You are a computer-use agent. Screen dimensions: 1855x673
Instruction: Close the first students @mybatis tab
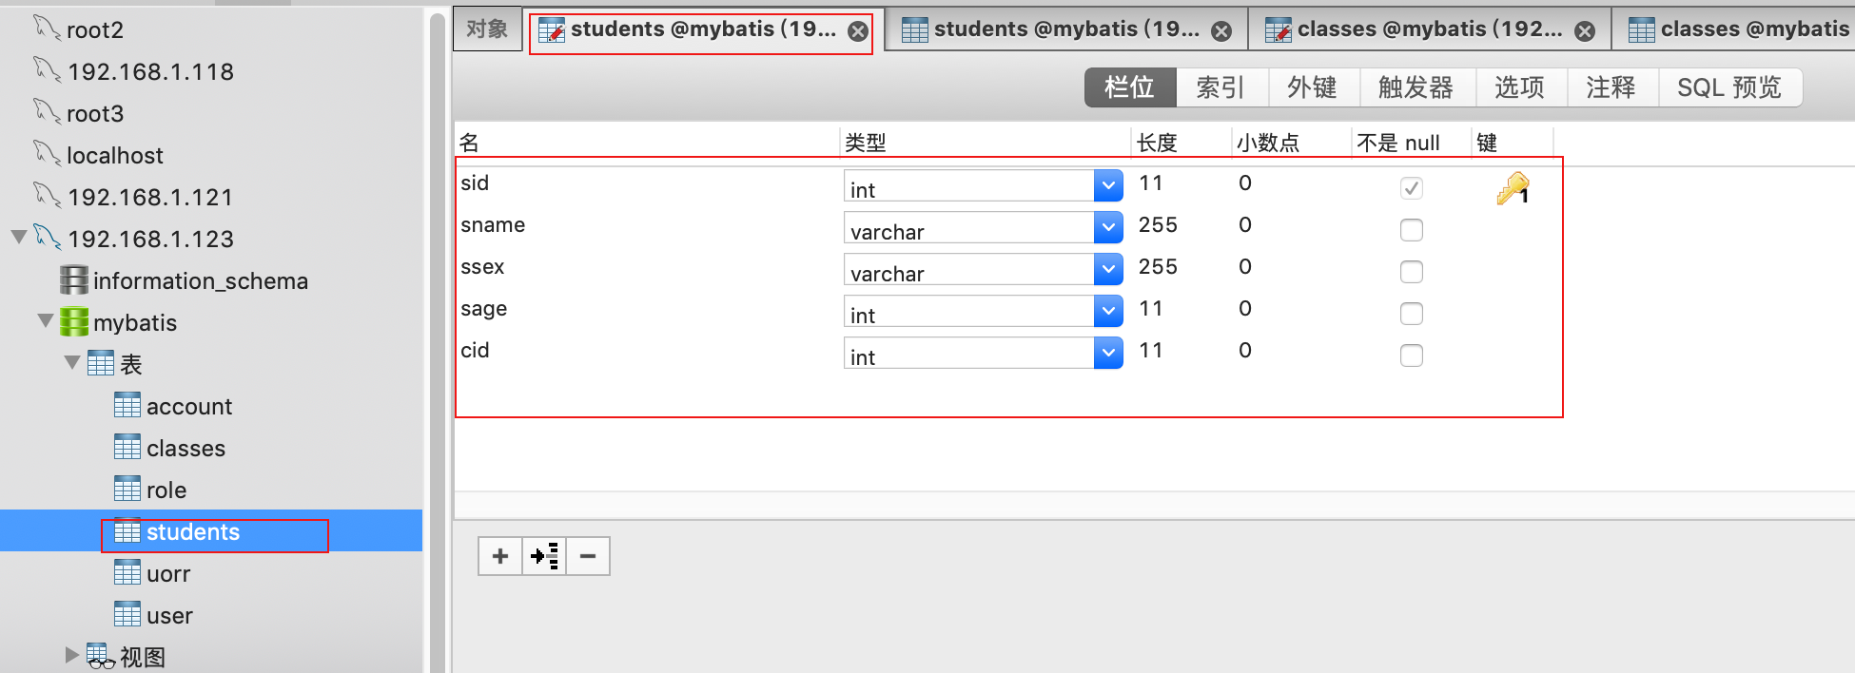pos(858,31)
